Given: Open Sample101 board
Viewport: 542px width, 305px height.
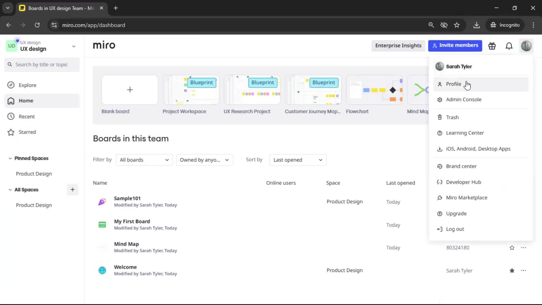Looking at the screenshot, I should point(127,199).
